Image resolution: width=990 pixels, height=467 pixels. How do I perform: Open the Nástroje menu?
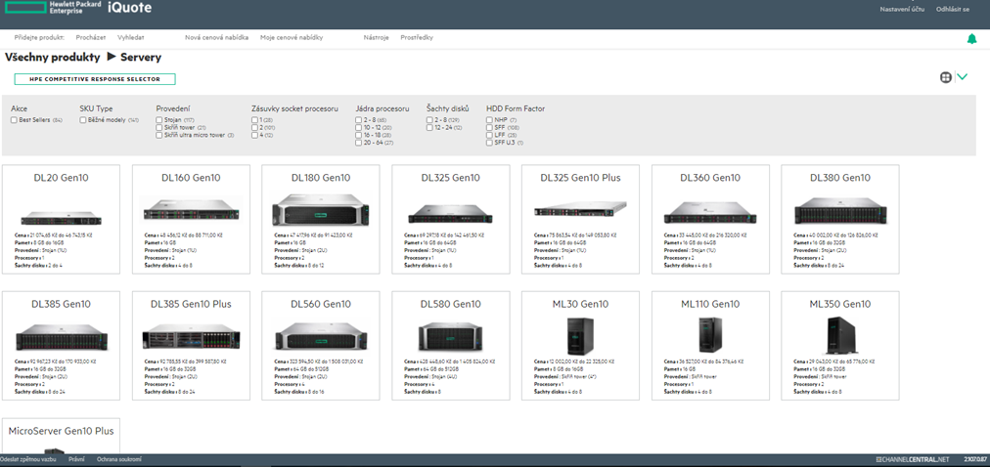coord(376,37)
